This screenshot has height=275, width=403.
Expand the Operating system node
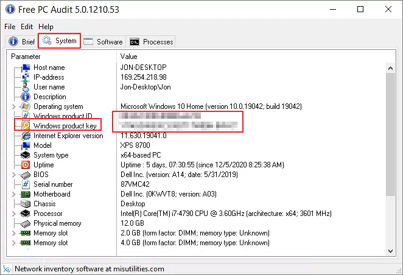[14, 106]
